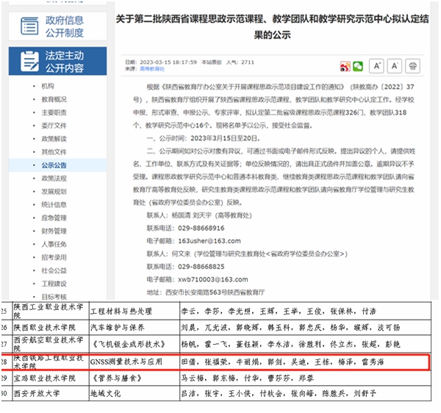This screenshot has width=441, height=413.
Task: Select 政策解读 from the sidebar list
Action: point(54,139)
